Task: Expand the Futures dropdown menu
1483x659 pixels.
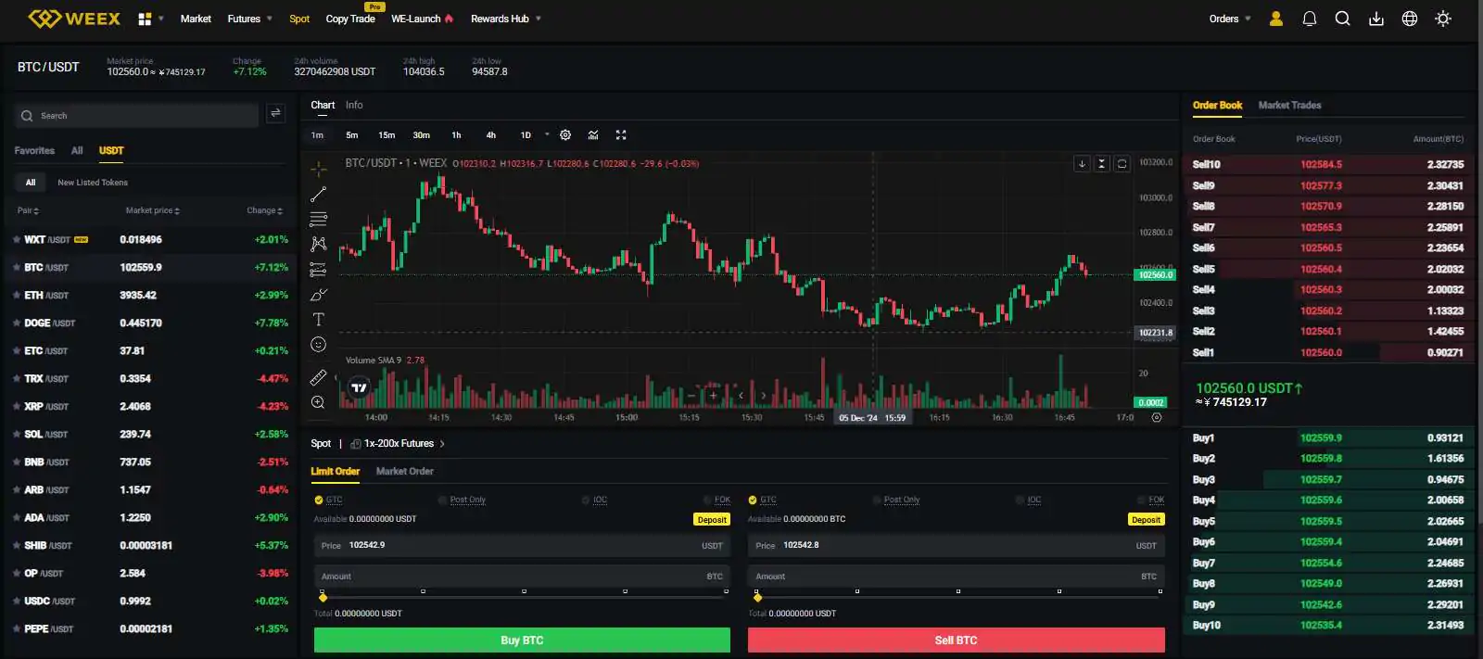Action: [250, 19]
